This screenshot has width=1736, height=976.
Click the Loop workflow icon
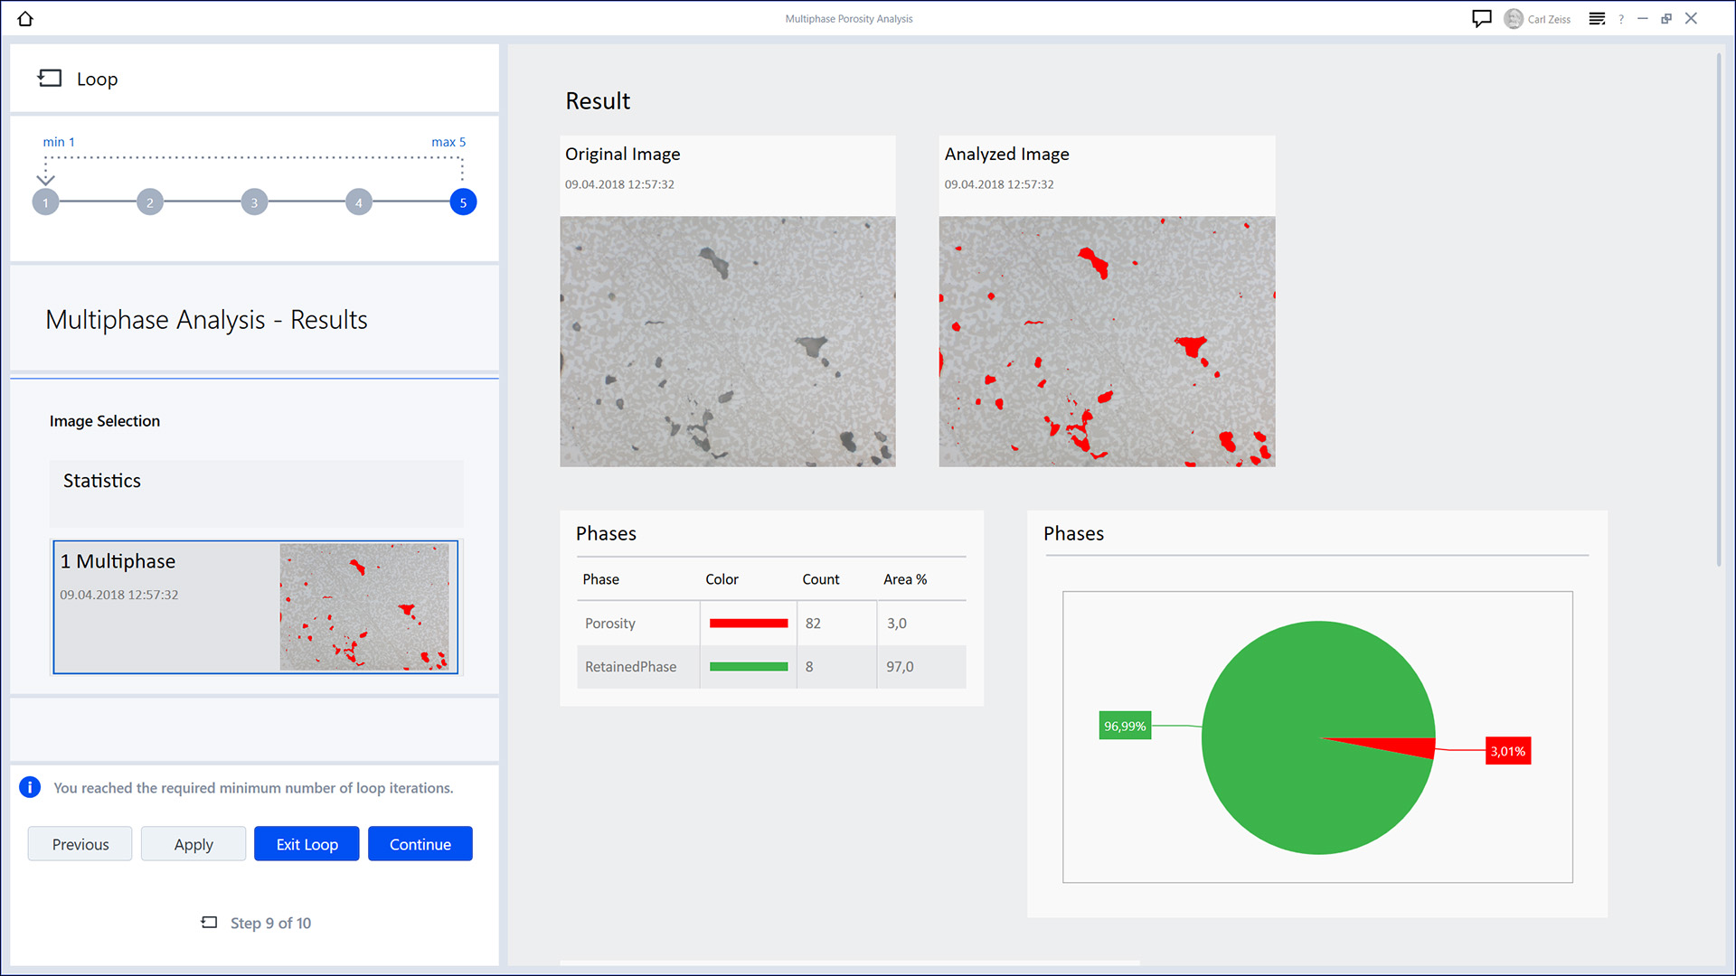pos(49,78)
